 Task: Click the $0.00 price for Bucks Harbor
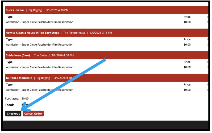pos(187,22)
